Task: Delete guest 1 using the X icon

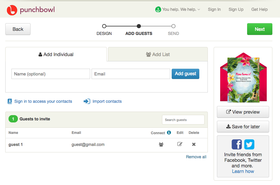Action: 194,144
